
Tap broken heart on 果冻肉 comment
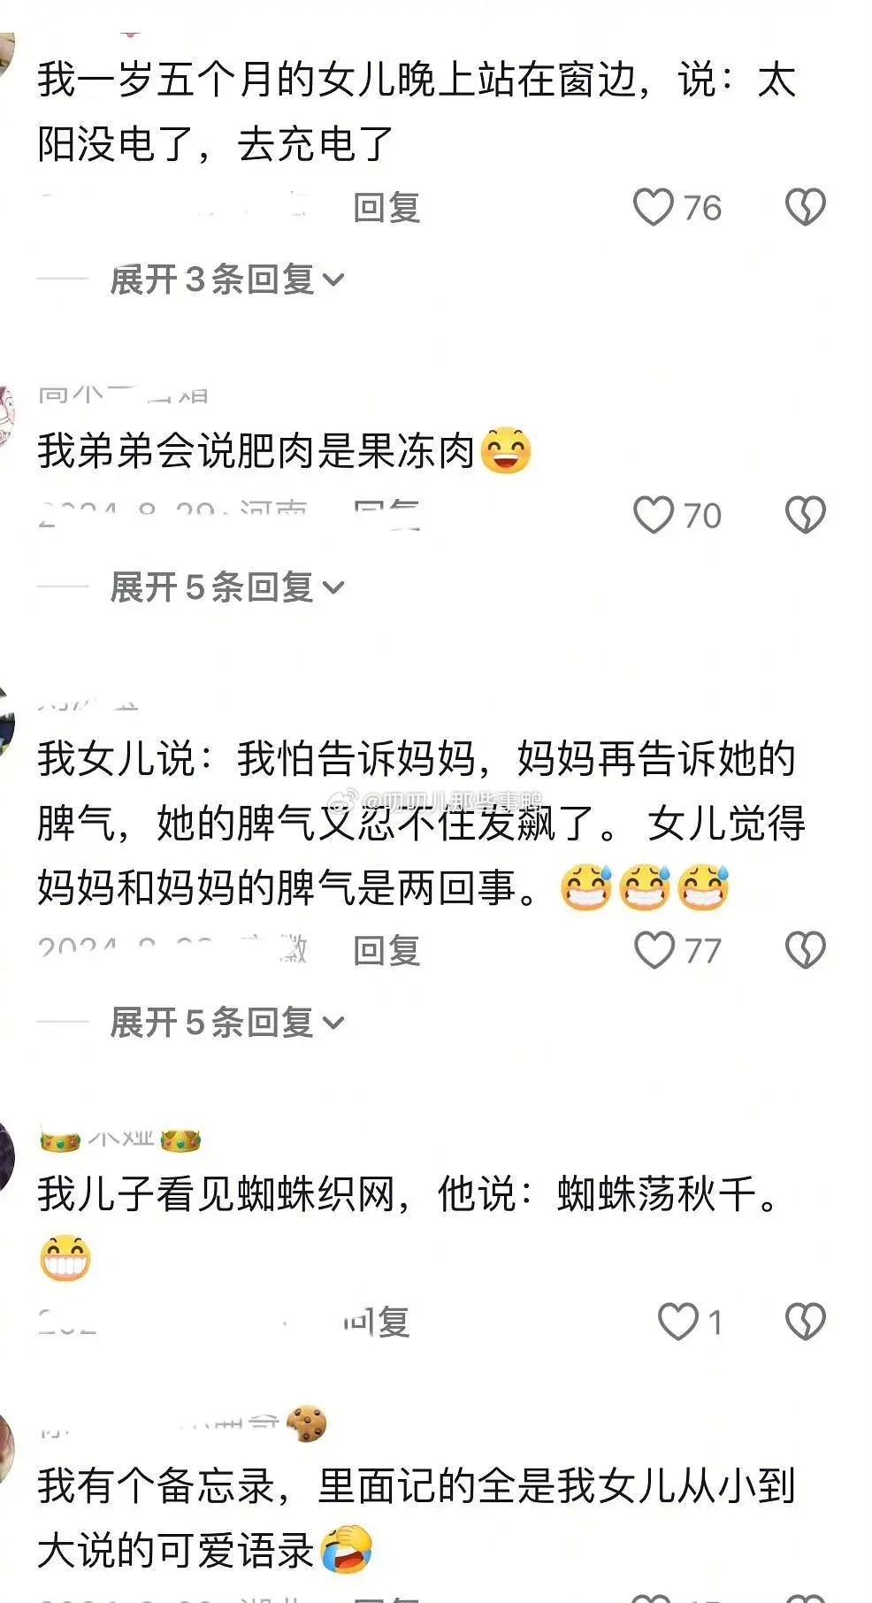coord(806,515)
